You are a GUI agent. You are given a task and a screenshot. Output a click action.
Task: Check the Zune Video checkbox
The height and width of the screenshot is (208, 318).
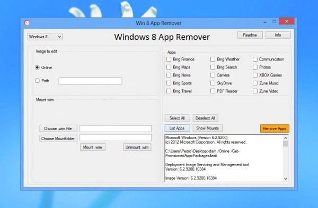pyautogui.click(x=255, y=91)
